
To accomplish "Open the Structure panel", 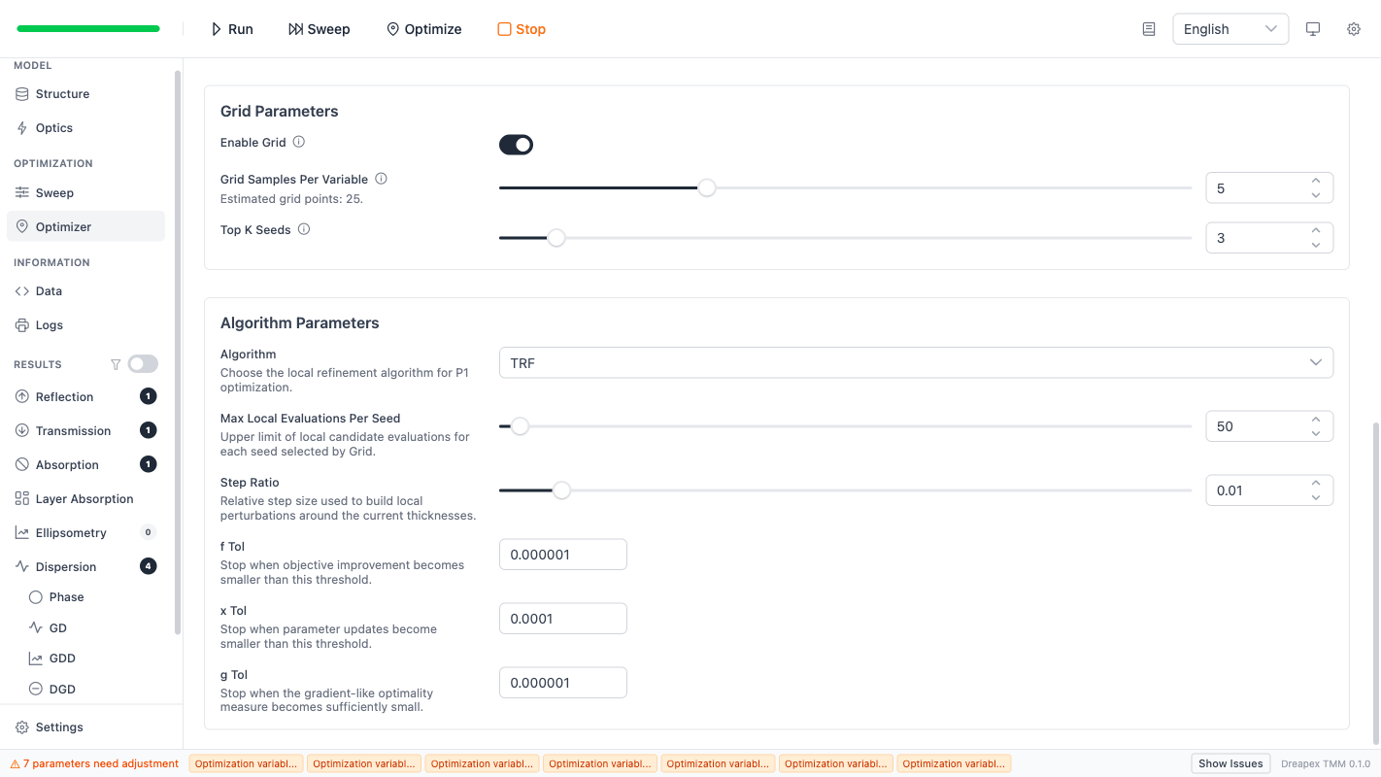I will pos(62,93).
